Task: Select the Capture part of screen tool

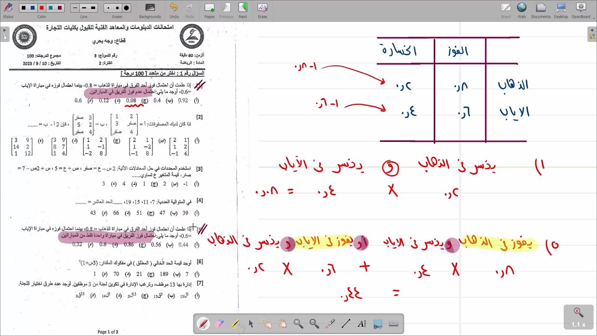Action: [x=378, y=324]
